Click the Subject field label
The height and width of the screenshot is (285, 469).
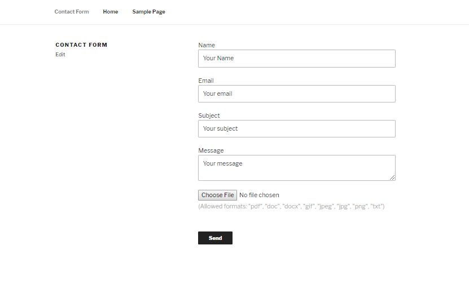click(x=209, y=115)
